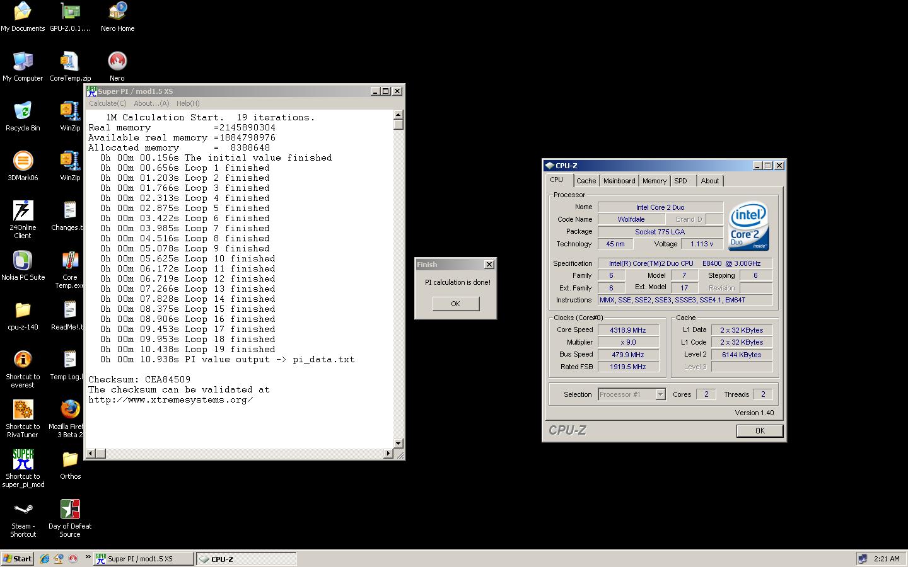Open the Changes text file icon

67,216
